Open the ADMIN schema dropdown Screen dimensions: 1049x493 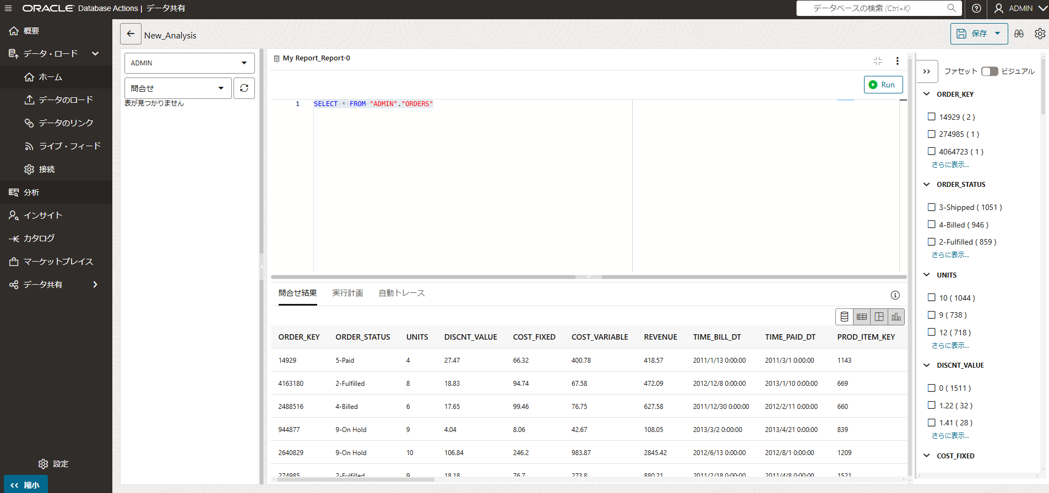tap(189, 63)
